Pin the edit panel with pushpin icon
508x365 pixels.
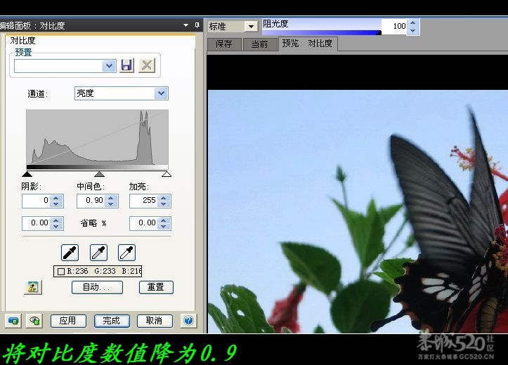pyautogui.click(x=197, y=25)
